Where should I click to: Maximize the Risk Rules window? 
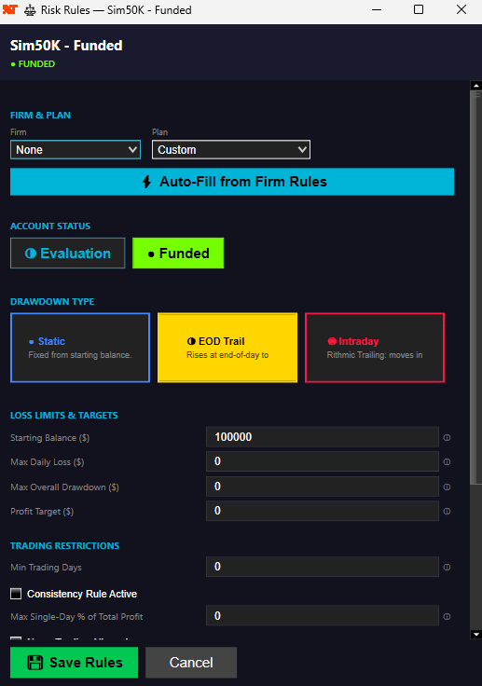click(x=419, y=9)
